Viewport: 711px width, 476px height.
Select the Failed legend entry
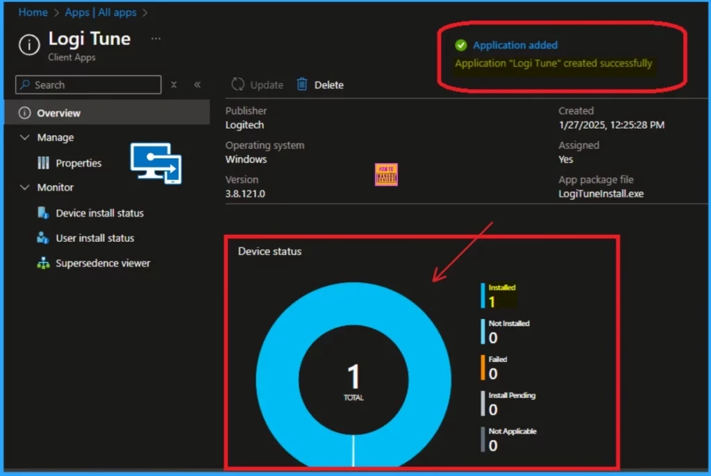494,368
